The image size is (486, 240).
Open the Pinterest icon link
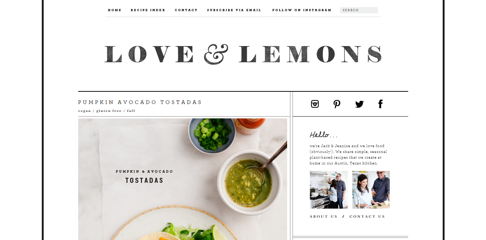(337, 104)
